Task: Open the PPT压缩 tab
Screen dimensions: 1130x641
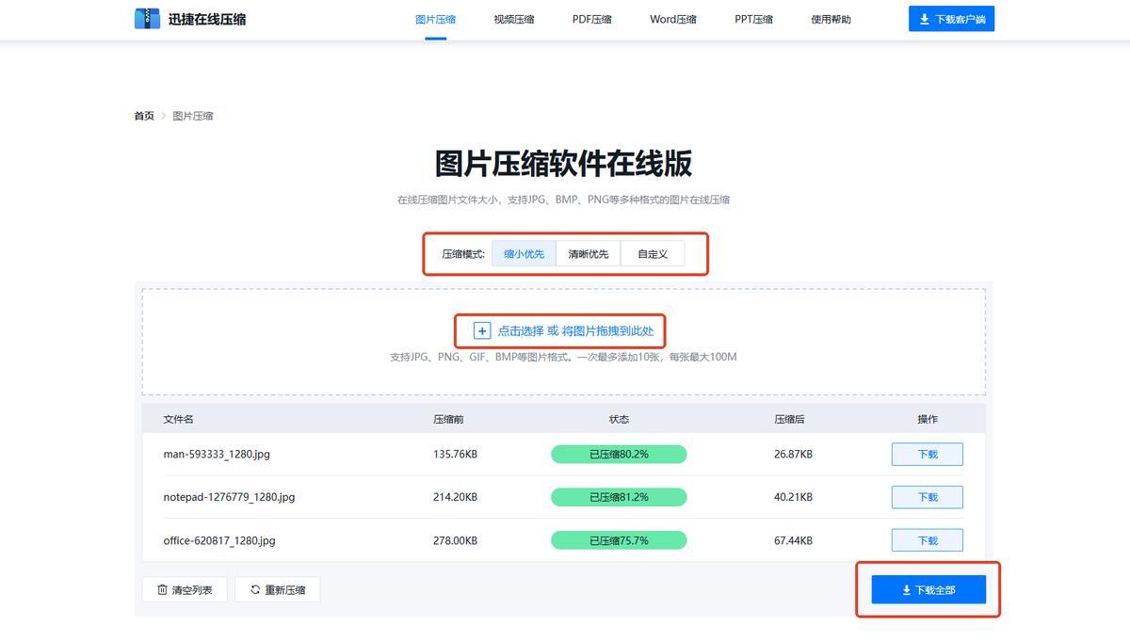Action: (x=753, y=19)
